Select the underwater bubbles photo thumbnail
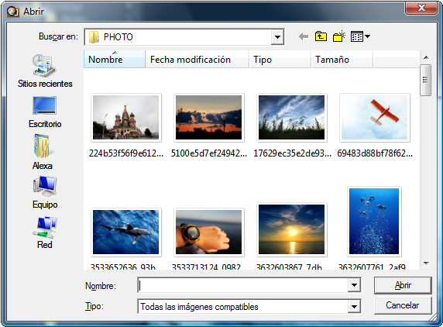The height and width of the screenshot is (327, 443). (374, 222)
